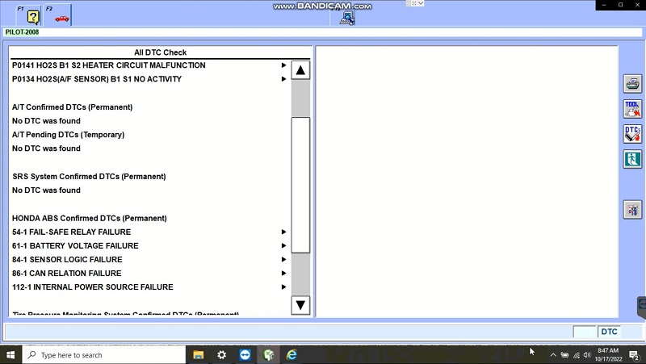The height and width of the screenshot is (364, 646).
Task: Open the Bandicam top-bar dropdown chevron
Action: (421, 3)
